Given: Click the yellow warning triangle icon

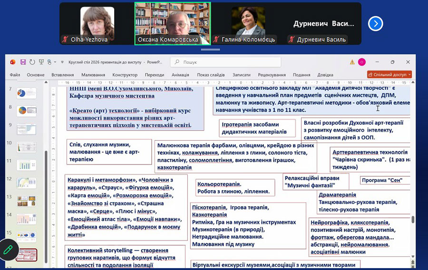Looking at the screenshot, I should click(x=352, y=62).
